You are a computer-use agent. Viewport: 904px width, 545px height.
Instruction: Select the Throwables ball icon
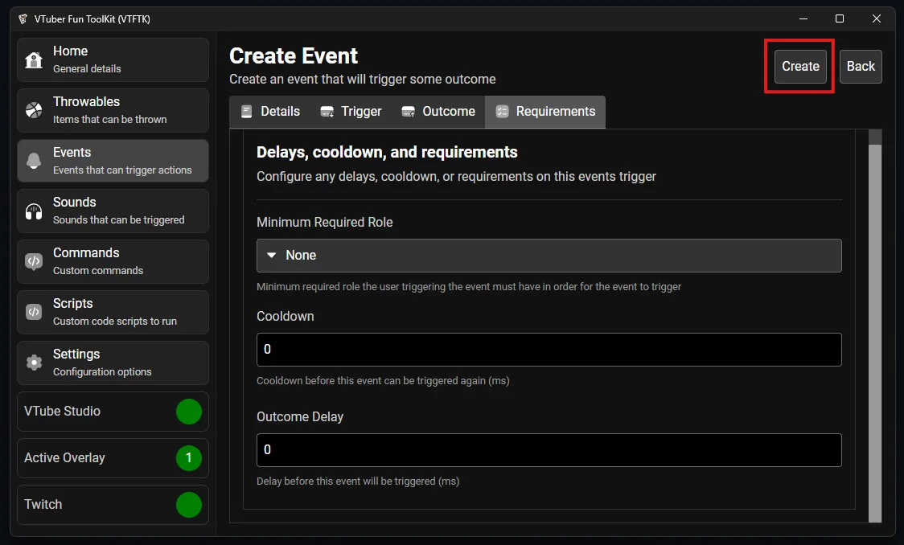(x=34, y=110)
